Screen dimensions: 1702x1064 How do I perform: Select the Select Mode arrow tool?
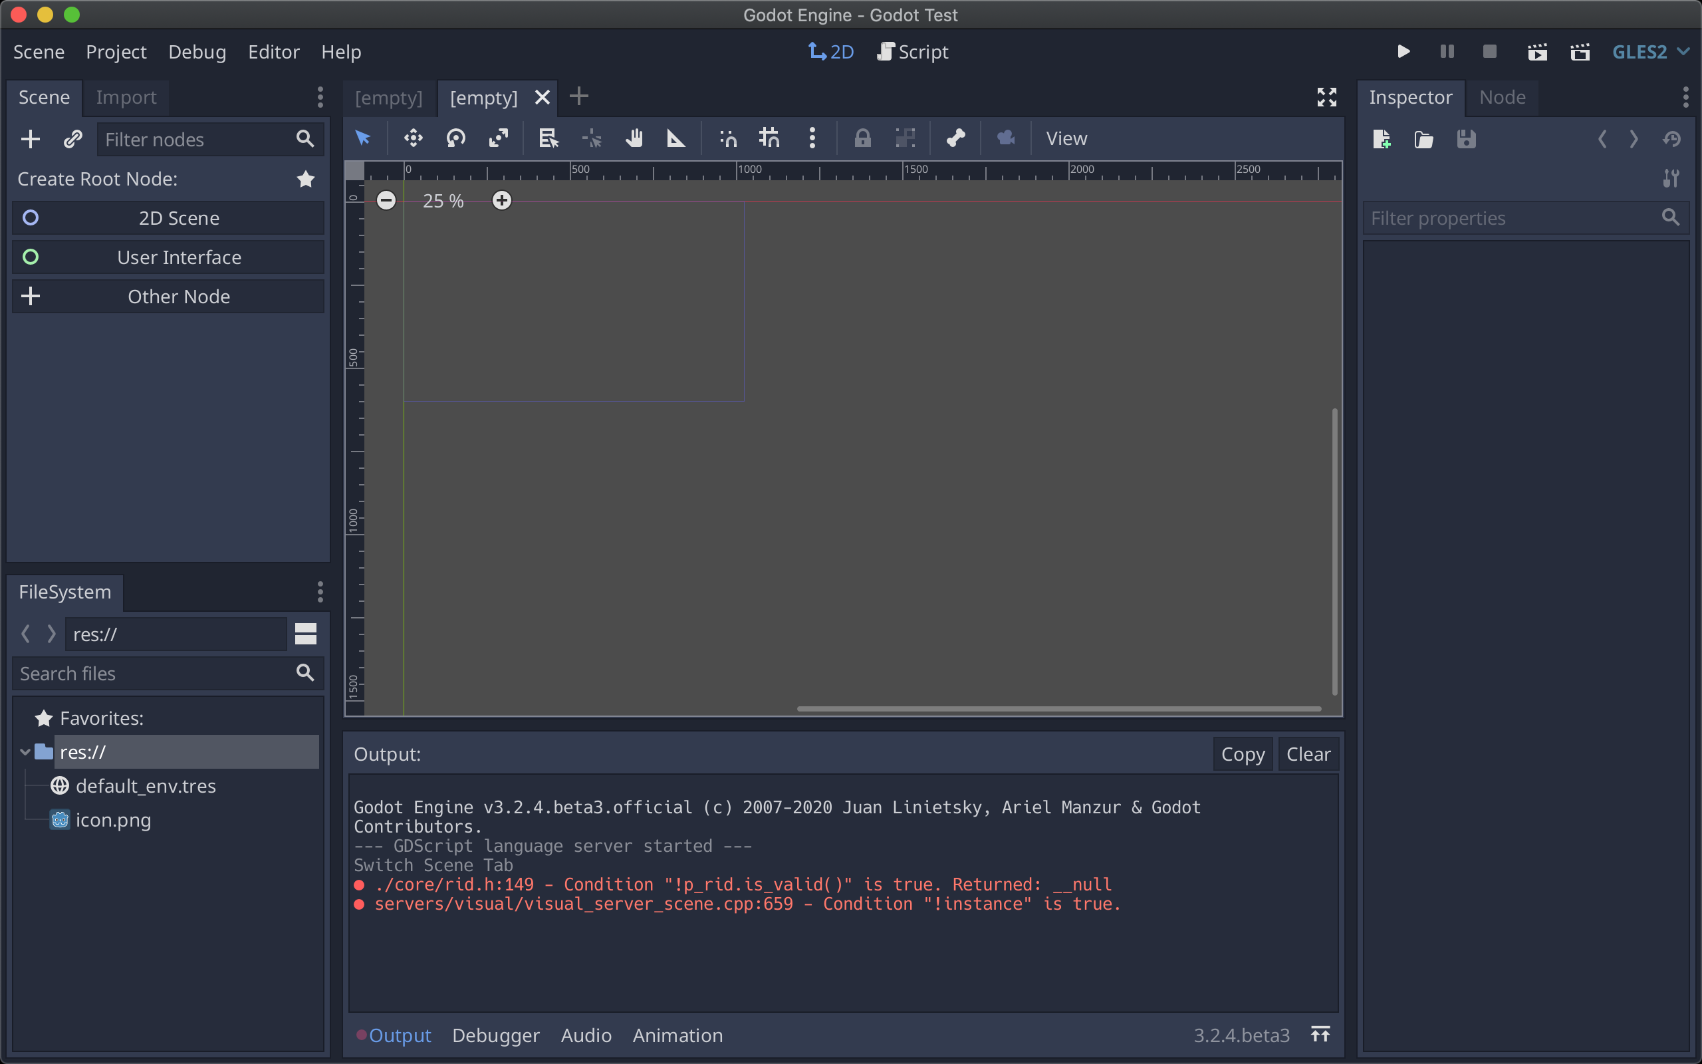tap(363, 138)
